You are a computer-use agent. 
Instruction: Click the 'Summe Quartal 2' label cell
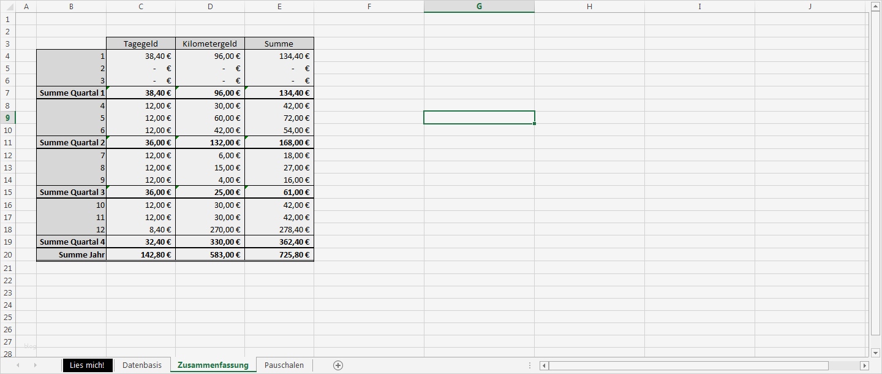click(72, 143)
